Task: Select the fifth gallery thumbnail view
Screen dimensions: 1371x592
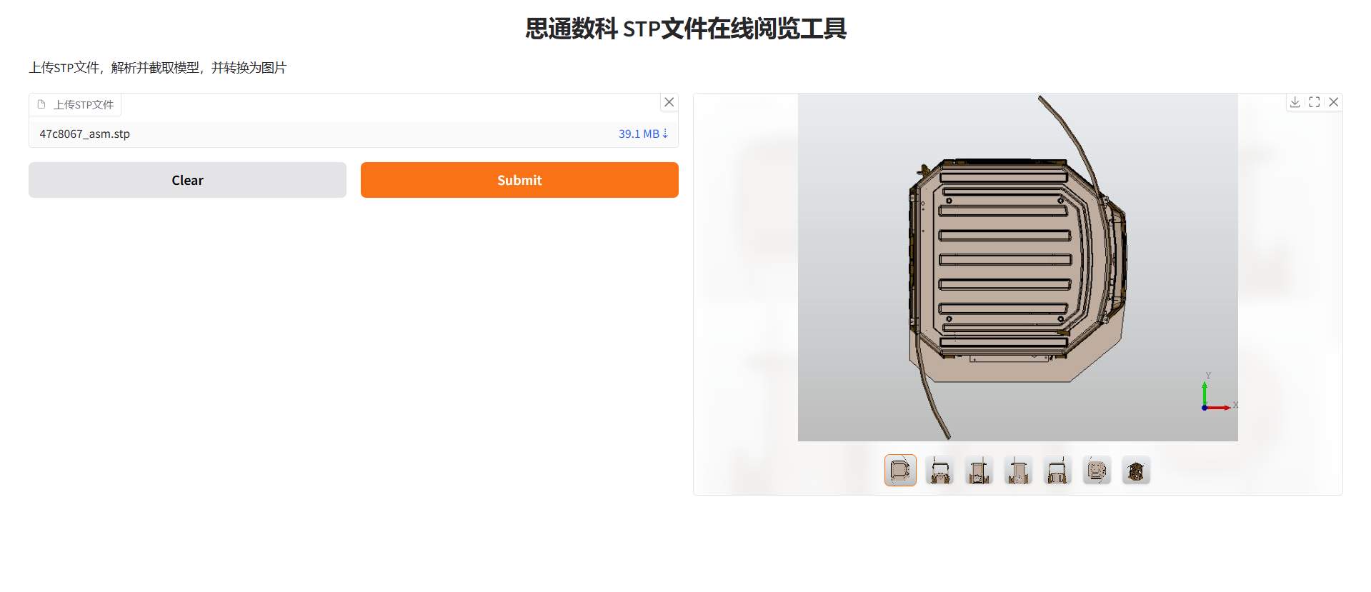Action: point(1057,471)
